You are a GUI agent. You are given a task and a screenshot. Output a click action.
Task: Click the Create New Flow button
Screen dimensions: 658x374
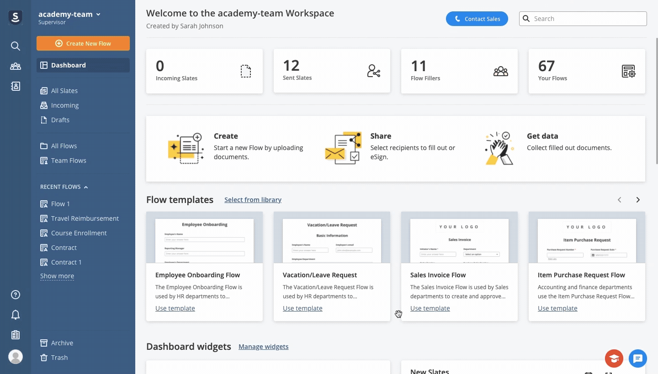click(x=83, y=43)
